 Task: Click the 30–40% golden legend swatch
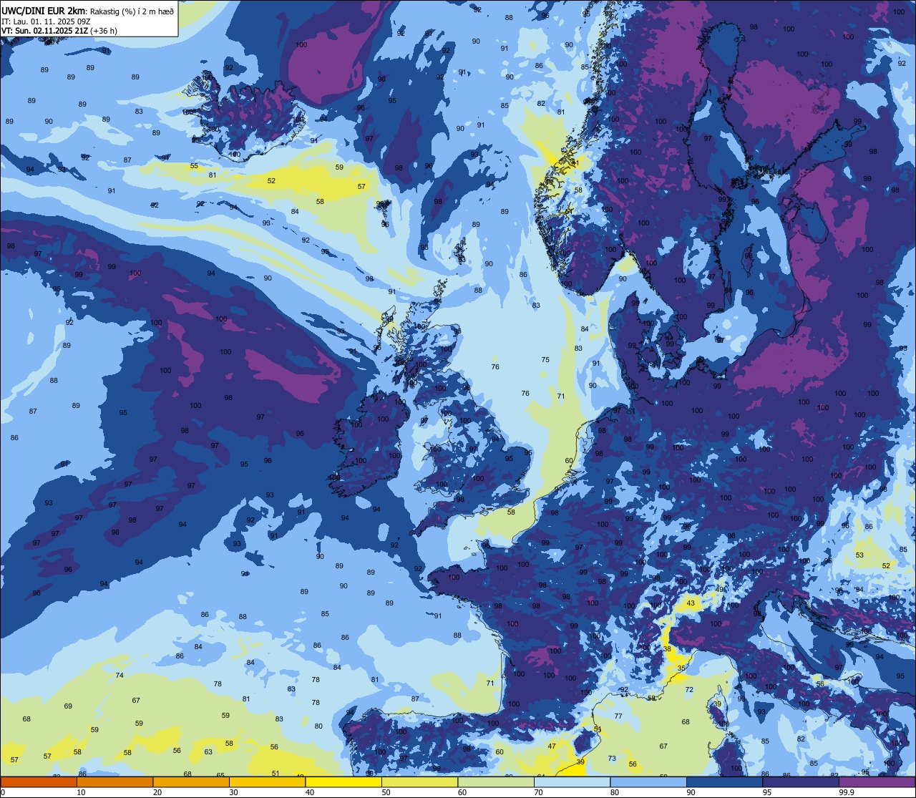(267, 782)
